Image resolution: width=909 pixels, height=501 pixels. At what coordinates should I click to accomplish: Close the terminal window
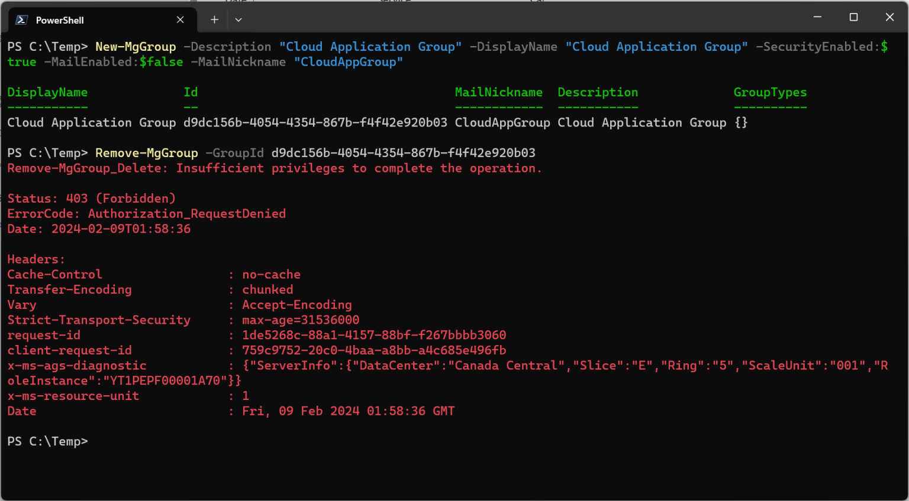pyautogui.click(x=889, y=17)
